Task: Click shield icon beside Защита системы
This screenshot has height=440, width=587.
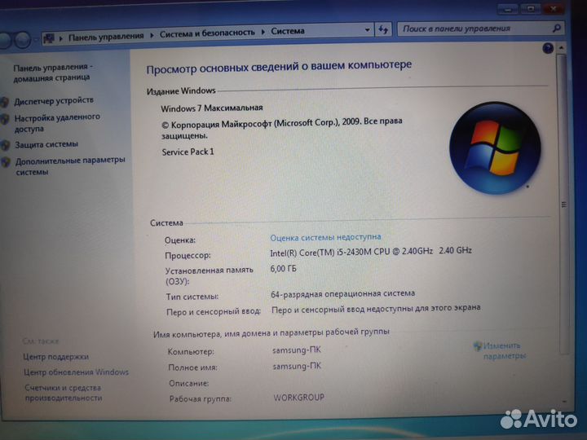Action: click(5, 145)
